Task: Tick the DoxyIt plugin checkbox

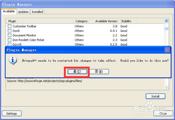Action: point(10,44)
